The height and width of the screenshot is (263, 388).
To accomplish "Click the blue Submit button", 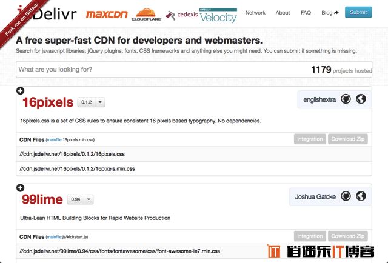I will tap(358, 12).
